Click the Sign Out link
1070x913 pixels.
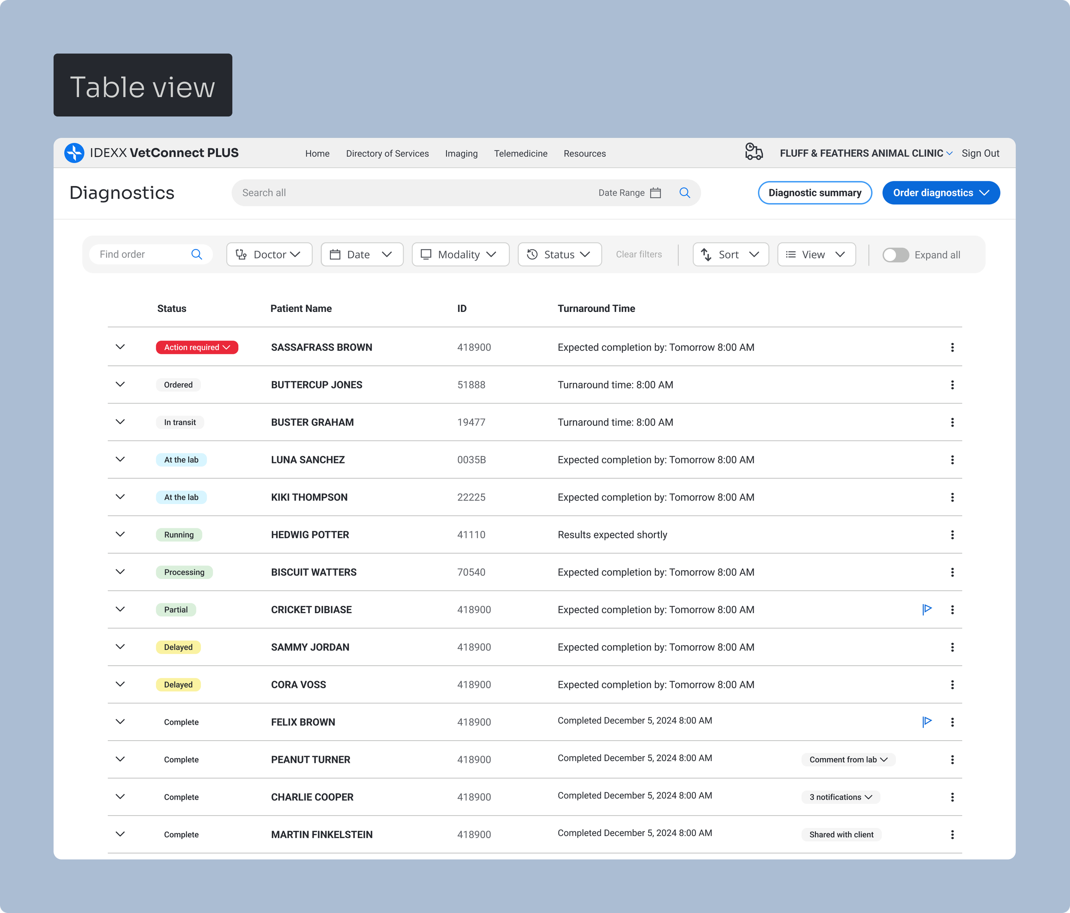pos(980,153)
